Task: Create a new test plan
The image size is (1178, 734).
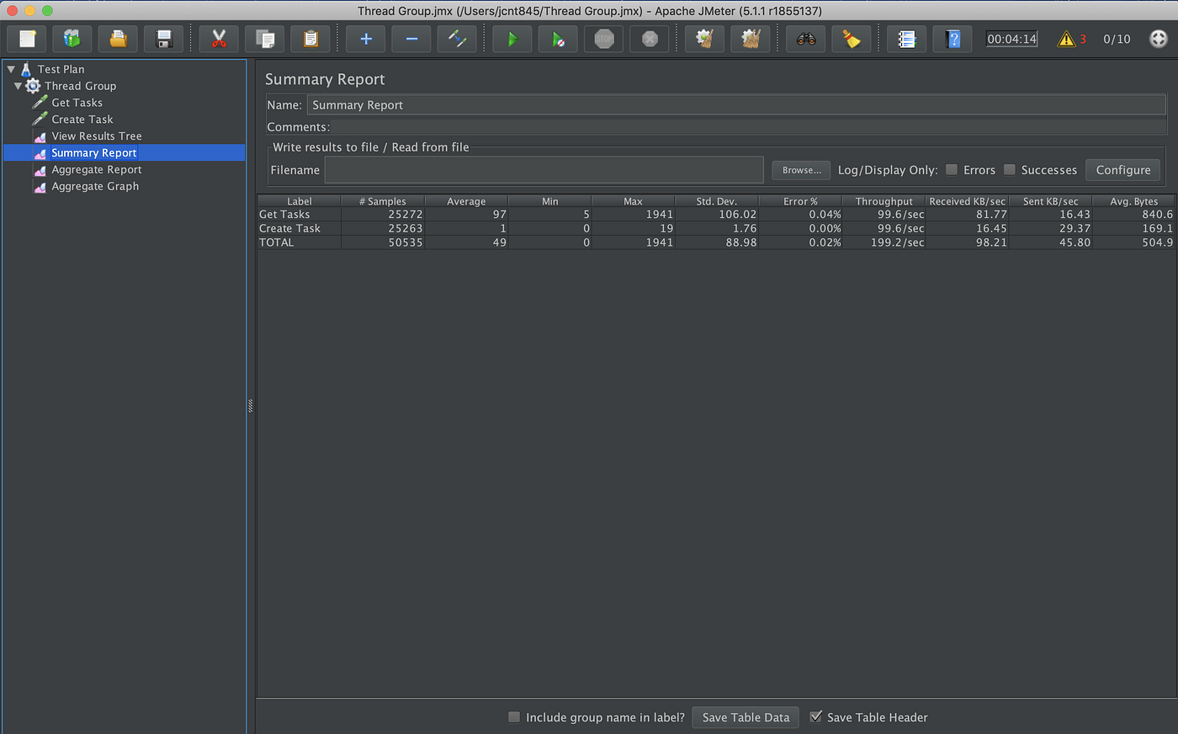Action: [x=27, y=39]
